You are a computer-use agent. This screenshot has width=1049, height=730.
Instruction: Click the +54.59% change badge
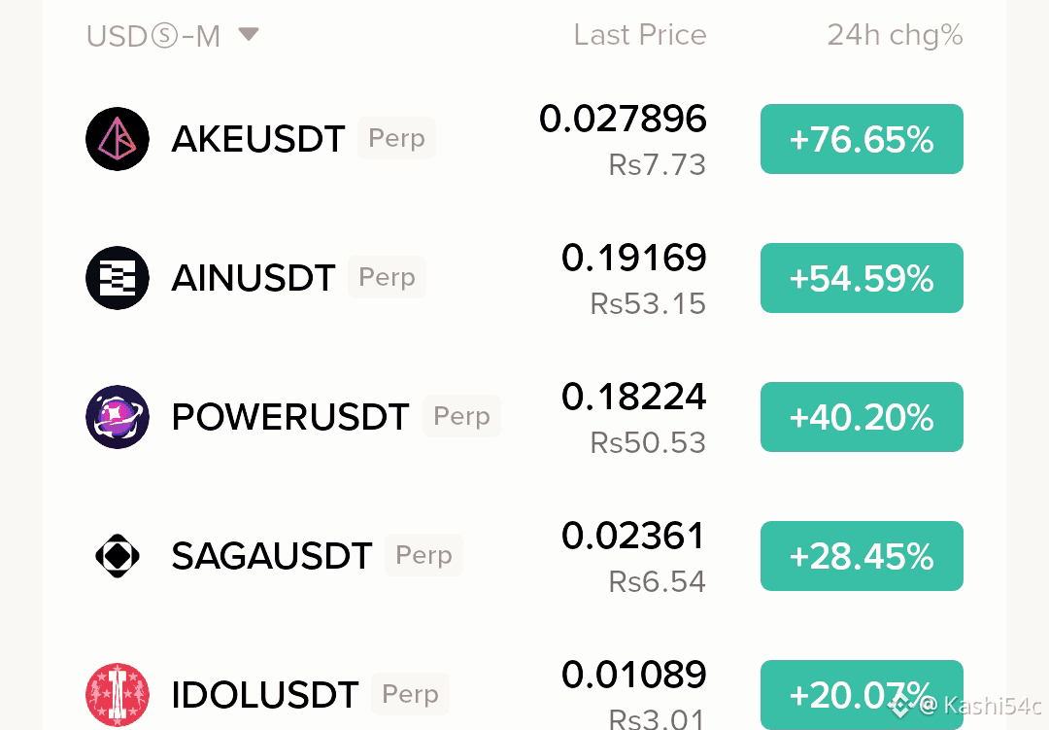(x=862, y=278)
